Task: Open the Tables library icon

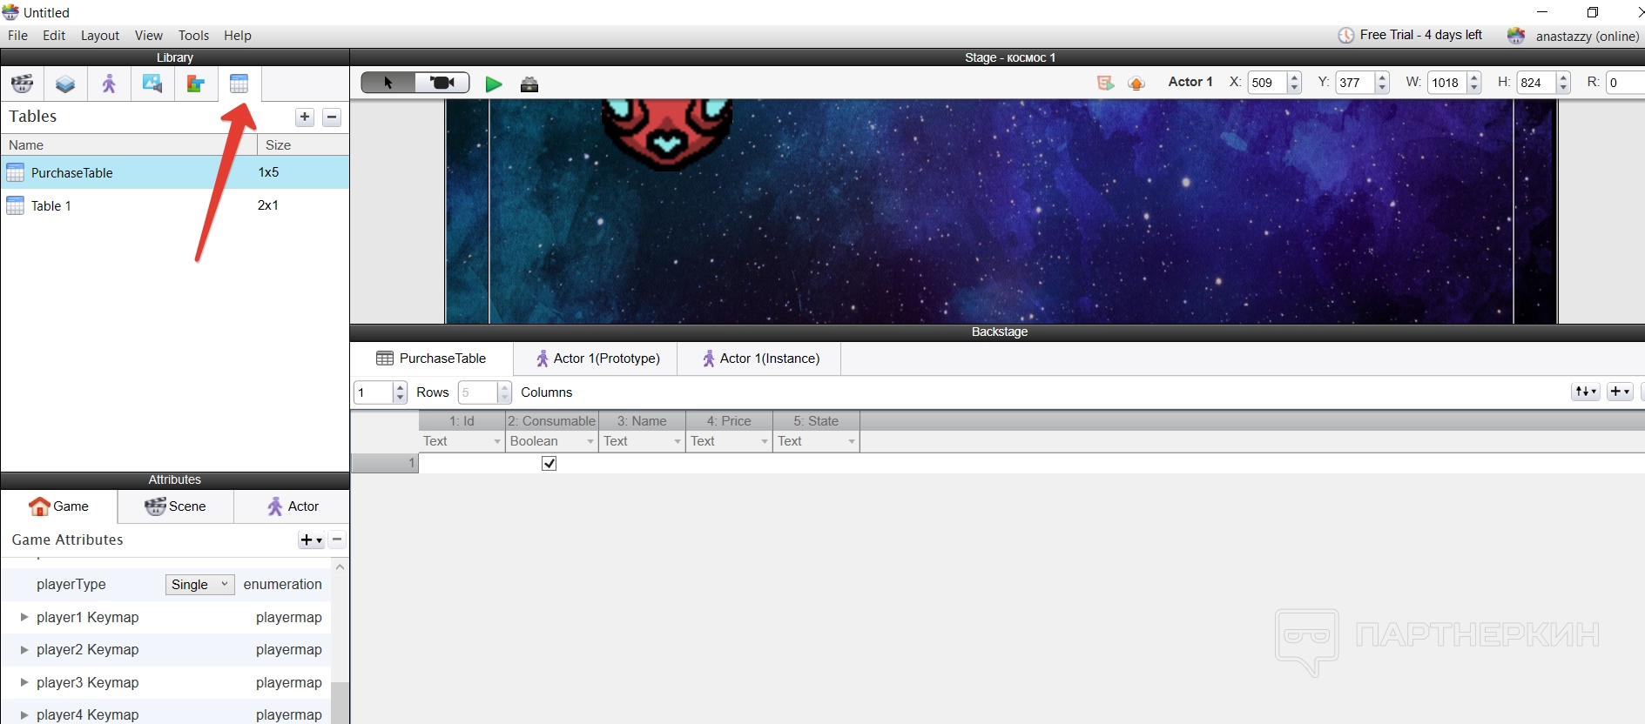Action: tap(239, 84)
